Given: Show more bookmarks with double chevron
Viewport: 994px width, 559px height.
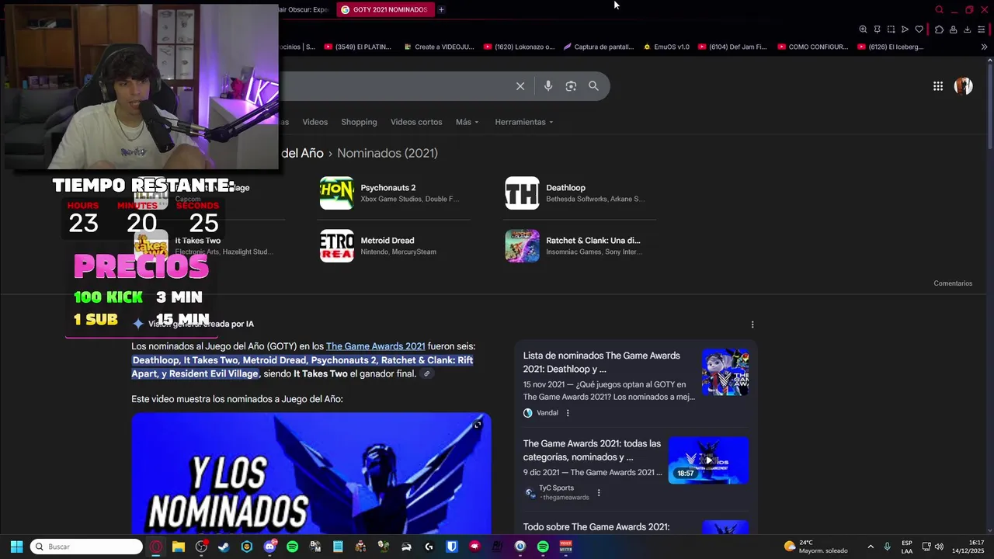Looking at the screenshot, I should click(984, 47).
